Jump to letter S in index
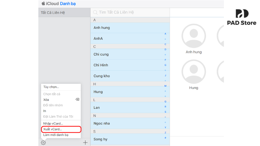The width and height of the screenshot is (260, 146). [165, 112]
